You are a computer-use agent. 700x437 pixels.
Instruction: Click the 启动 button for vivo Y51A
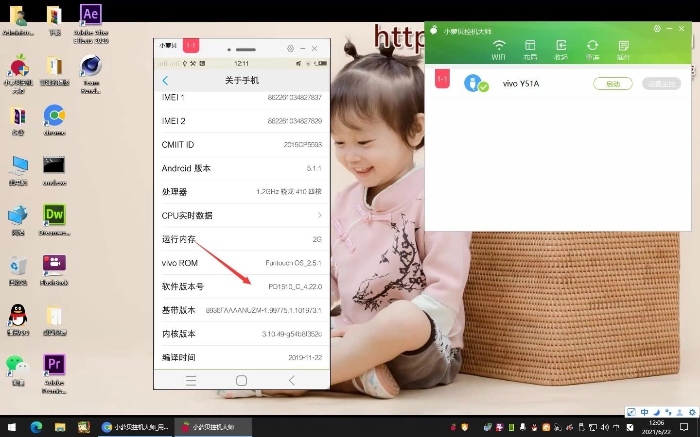(x=612, y=84)
